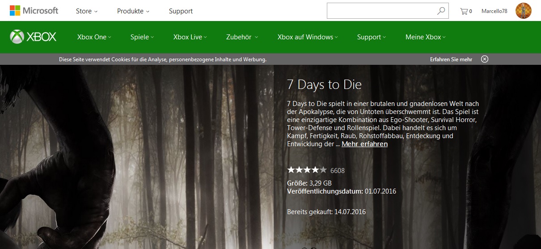The image size is (541, 249).
Task: Click Support in the Microsoft top bar
Action: click(x=181, y=11)
